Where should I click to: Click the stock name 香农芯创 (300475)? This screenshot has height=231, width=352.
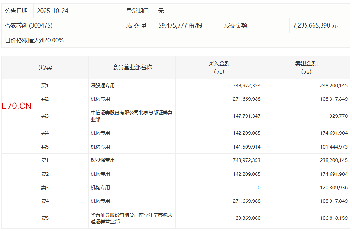(x=29, y=26)
